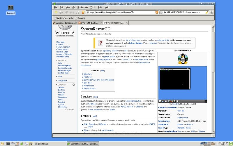This screenshot has height=146, width=233.
Task: Click 'Edit links' under Languages
Action: coord(69,109)
